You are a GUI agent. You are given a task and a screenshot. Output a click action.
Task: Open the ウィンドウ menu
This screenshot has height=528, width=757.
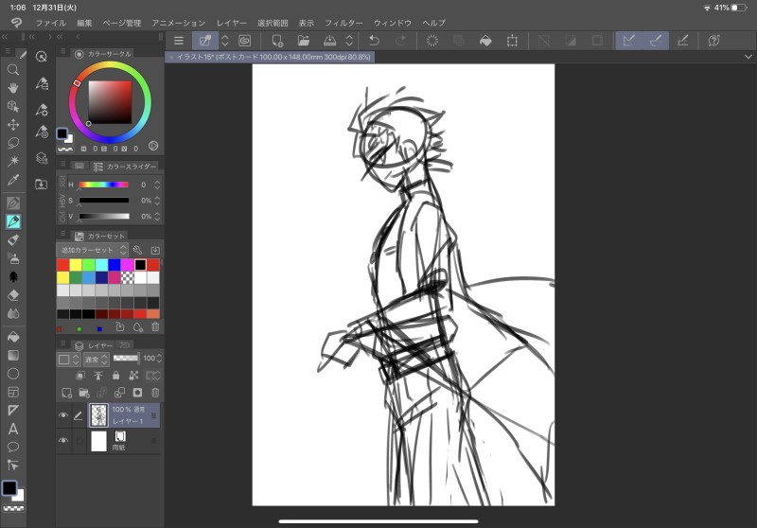point(392,23)
